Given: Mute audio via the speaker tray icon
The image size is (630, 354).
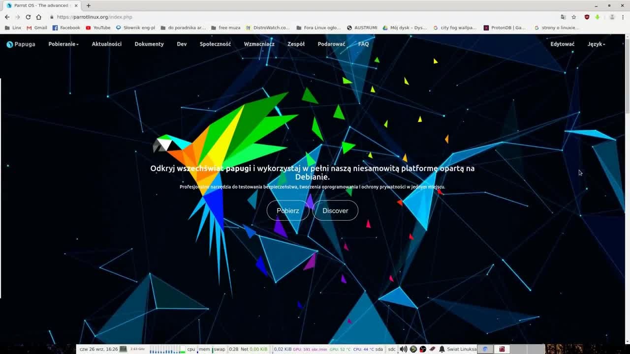Looking at the screenshot, I should [x=403, y=349].
